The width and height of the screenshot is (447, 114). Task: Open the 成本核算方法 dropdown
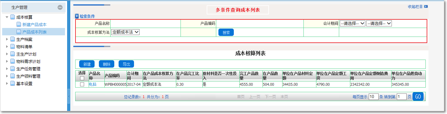click(x=125, y=32)
